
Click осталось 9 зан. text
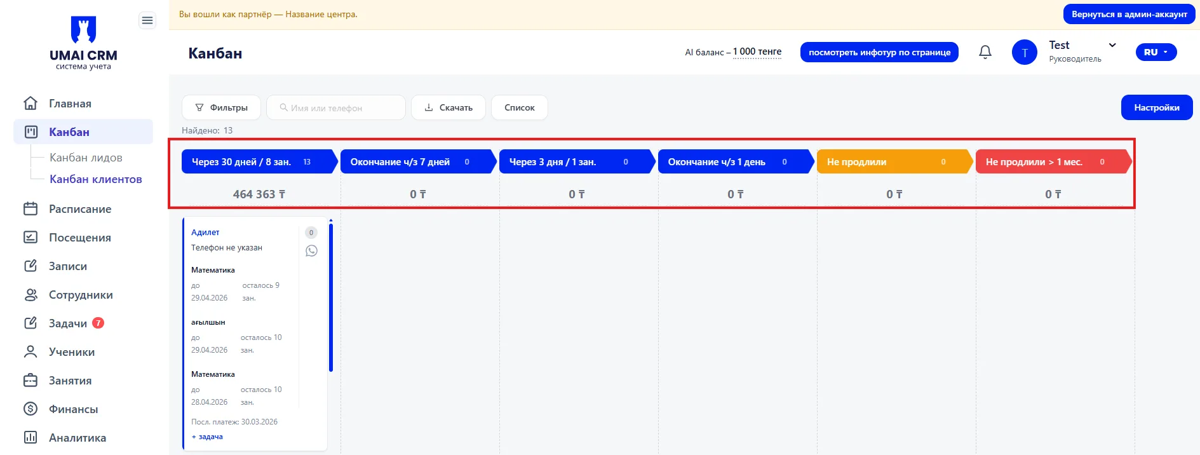click(x=260, y=292)
